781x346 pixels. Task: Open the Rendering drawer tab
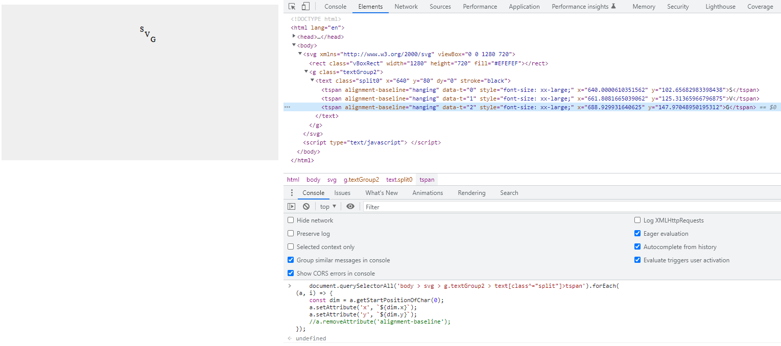[471, 193]
